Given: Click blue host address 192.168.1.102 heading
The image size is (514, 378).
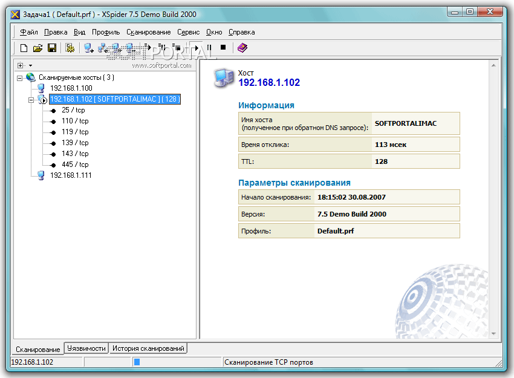Looking at the screenshot, I should click(x=269, y=83).
